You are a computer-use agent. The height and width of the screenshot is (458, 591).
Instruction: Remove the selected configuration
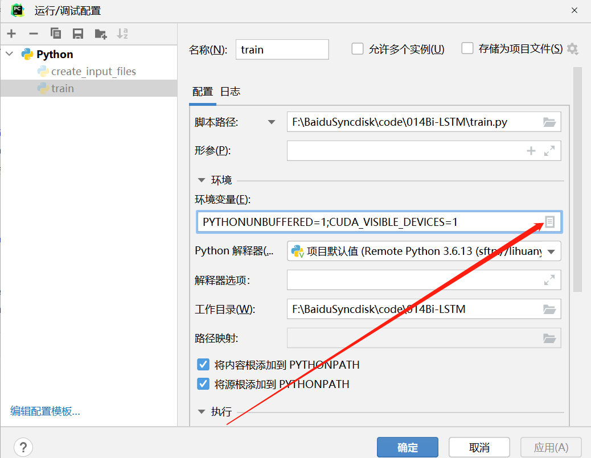tap(34, 34)
